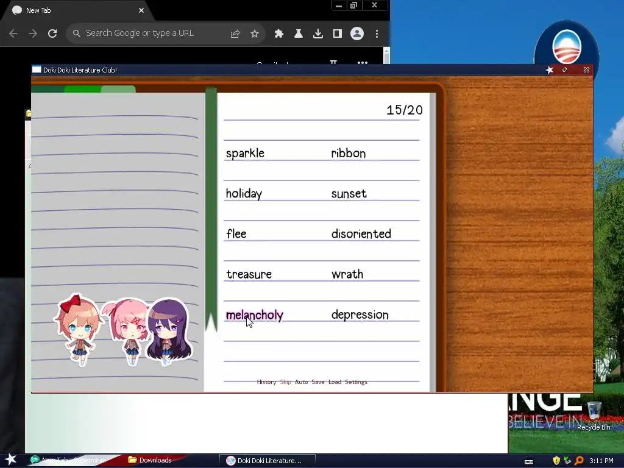Choose the word 'sunset'
The image size is (624, 468).
pyautogui.click(x=349, y=194)
